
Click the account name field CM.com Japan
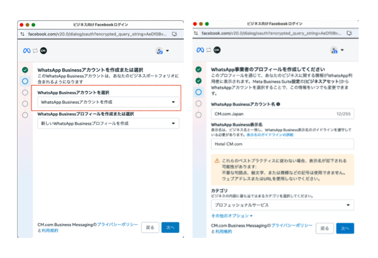coord(282,114)
